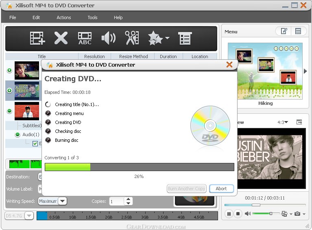Viewport: 312px width, 230px height.
Task: Open the Help menu
Action: click(x=118, y=17)
